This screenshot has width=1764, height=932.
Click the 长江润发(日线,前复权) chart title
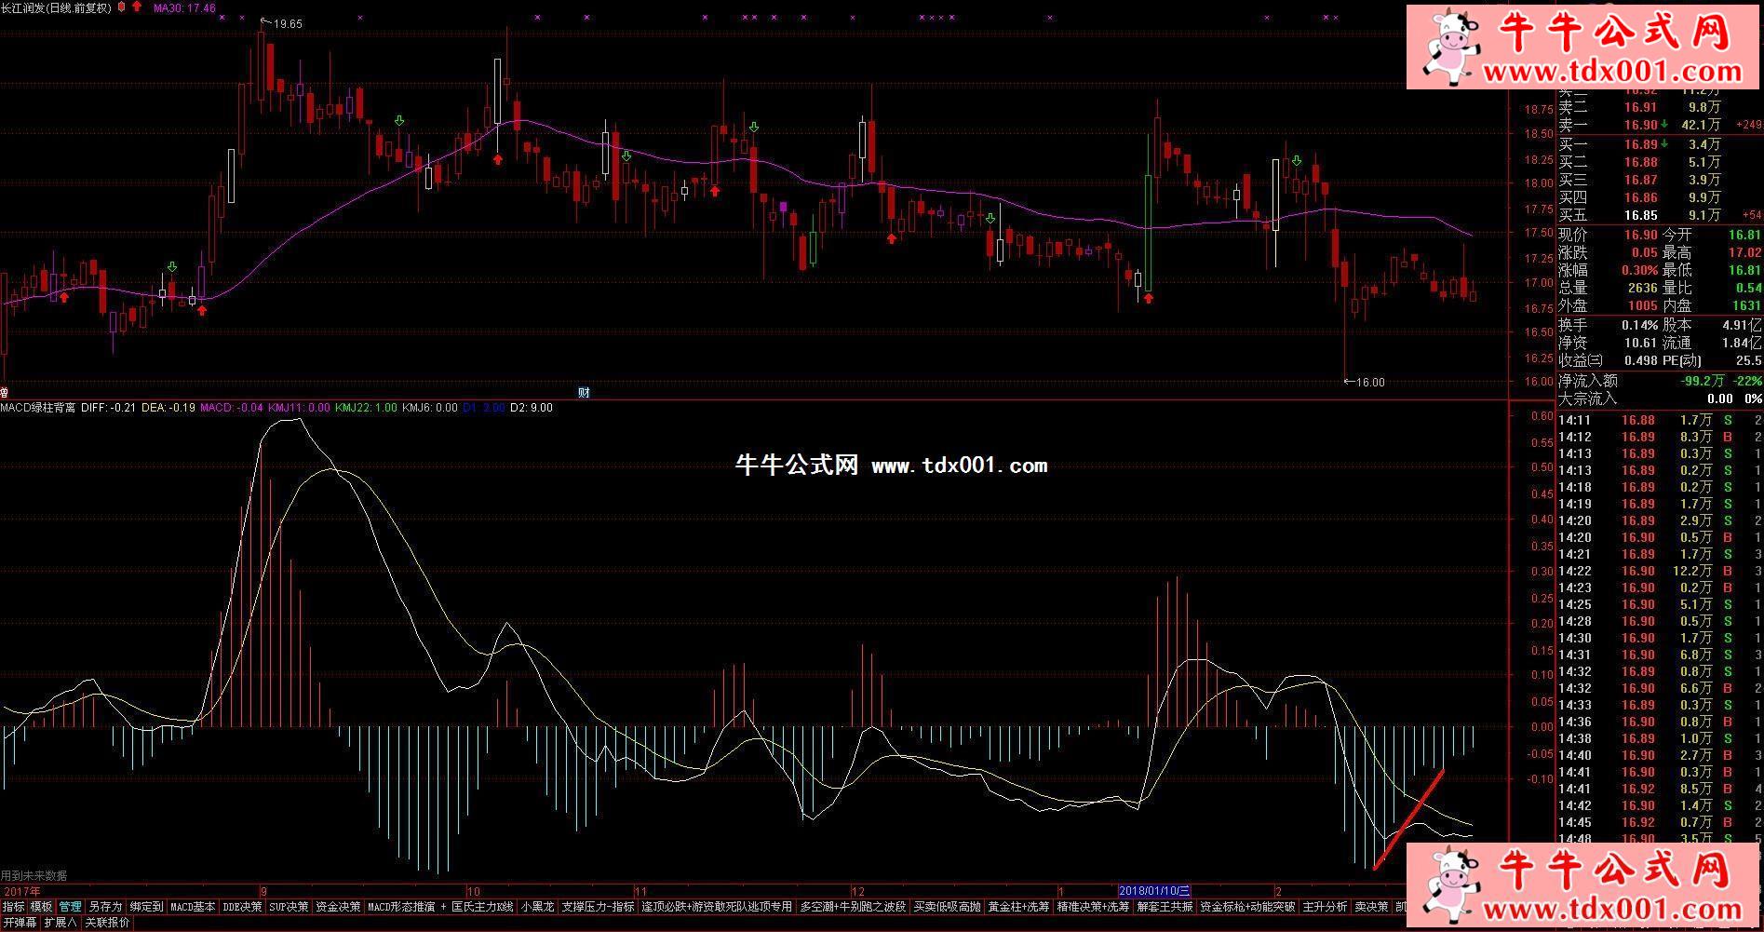point(56,7)
